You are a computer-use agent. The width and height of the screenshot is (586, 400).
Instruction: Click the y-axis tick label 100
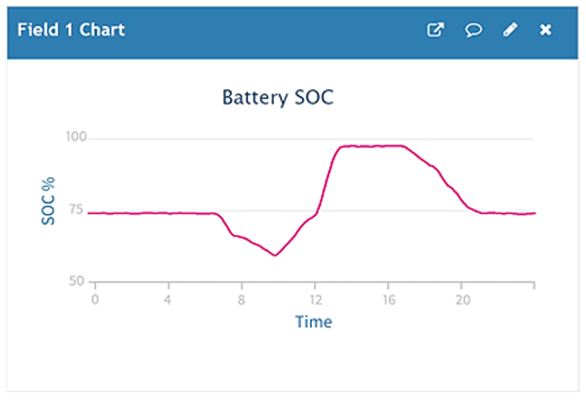76,137
